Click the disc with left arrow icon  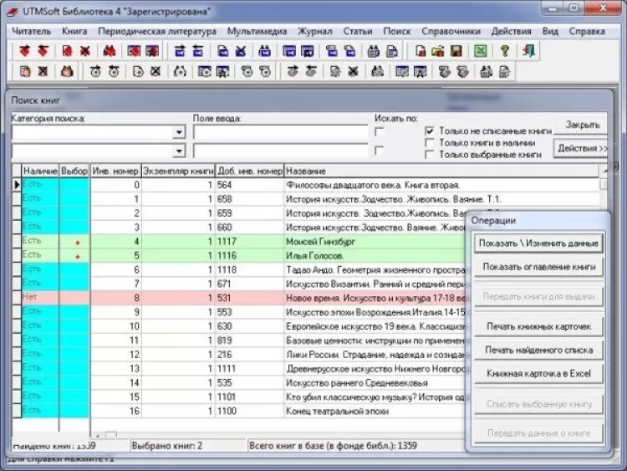pos(114,72)
